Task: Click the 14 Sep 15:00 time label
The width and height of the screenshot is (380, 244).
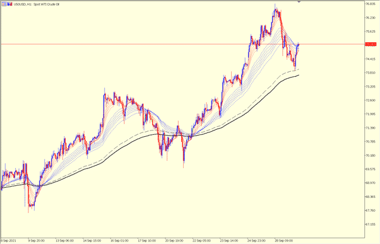Action: (x=92, y=241)
